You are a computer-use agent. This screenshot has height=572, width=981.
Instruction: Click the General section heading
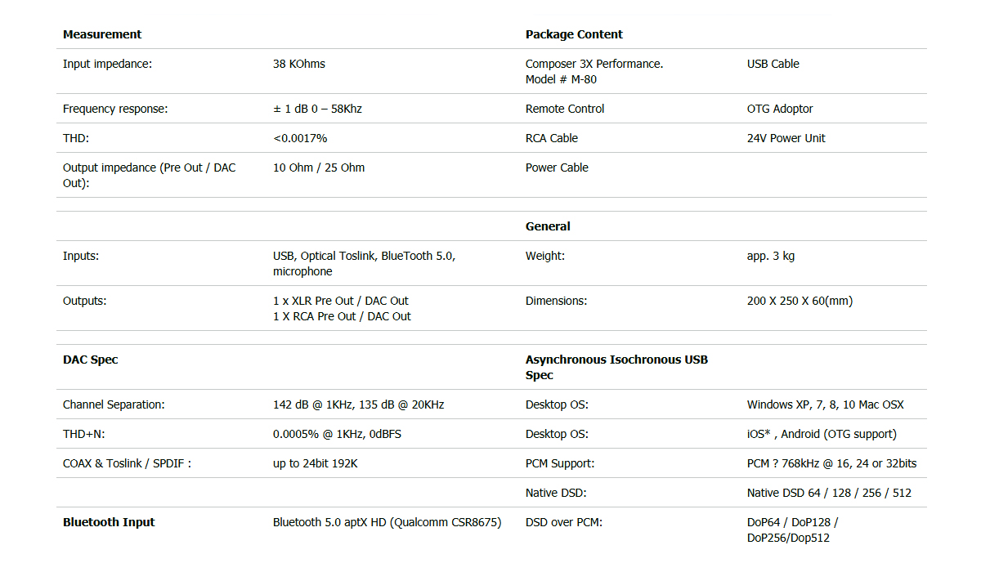pyautogui.click(x=548, y=226)
